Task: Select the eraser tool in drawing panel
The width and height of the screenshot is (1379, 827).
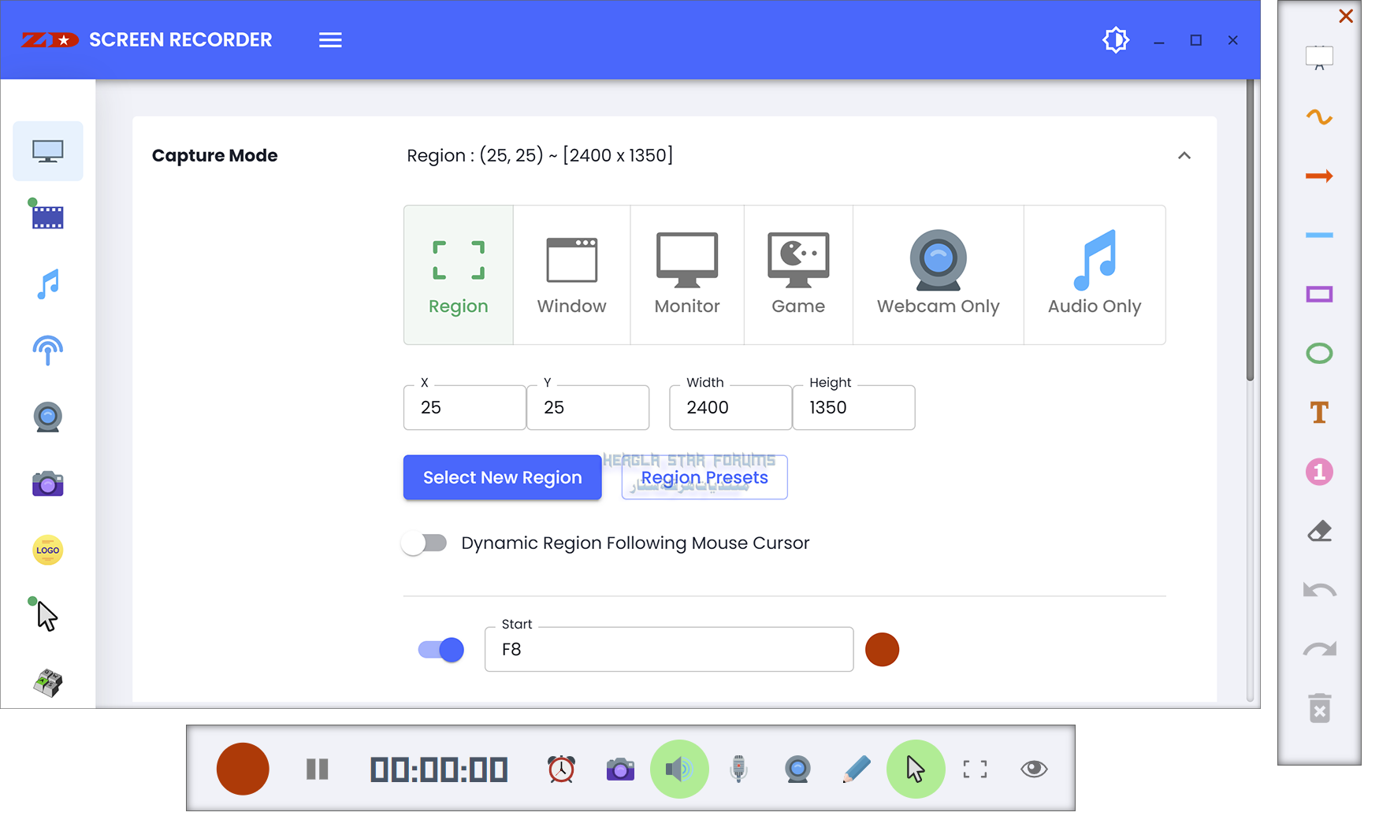Action: point(1319,531)
